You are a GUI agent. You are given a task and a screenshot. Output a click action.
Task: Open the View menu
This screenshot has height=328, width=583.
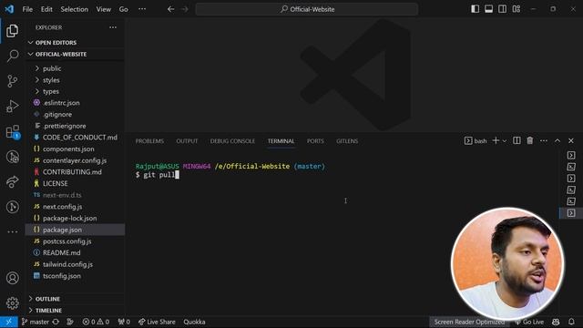coord(103,9)
